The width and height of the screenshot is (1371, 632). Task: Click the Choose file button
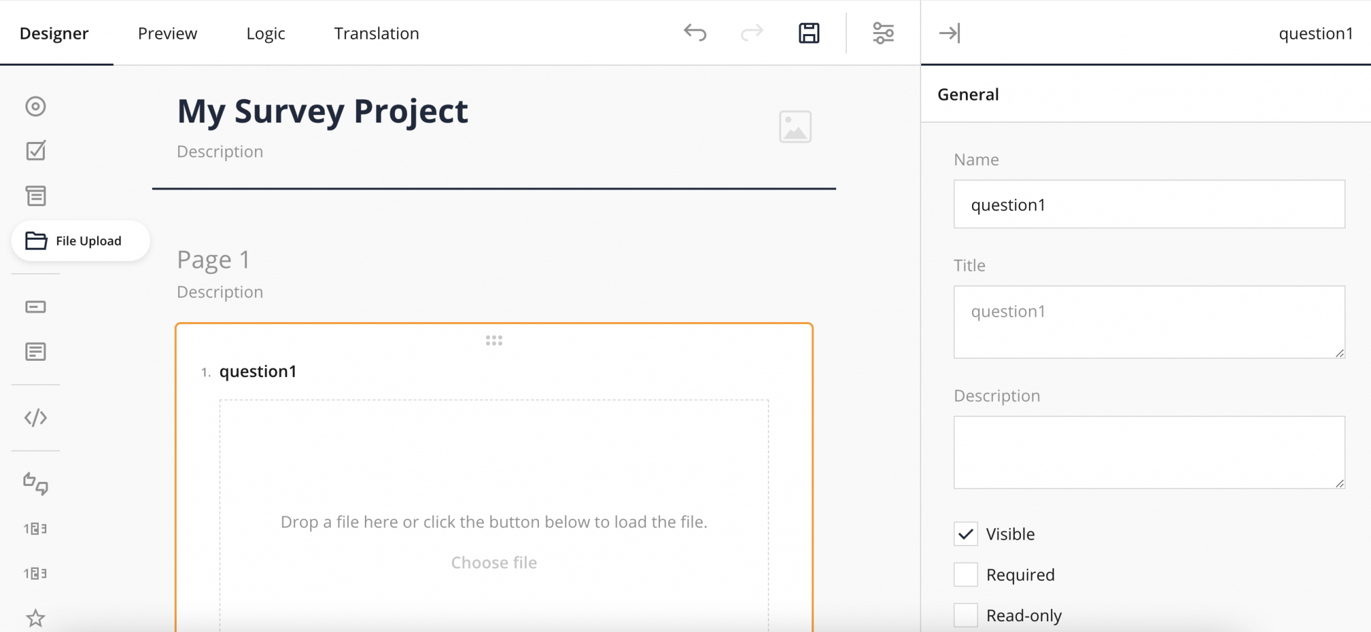point(493,562)
